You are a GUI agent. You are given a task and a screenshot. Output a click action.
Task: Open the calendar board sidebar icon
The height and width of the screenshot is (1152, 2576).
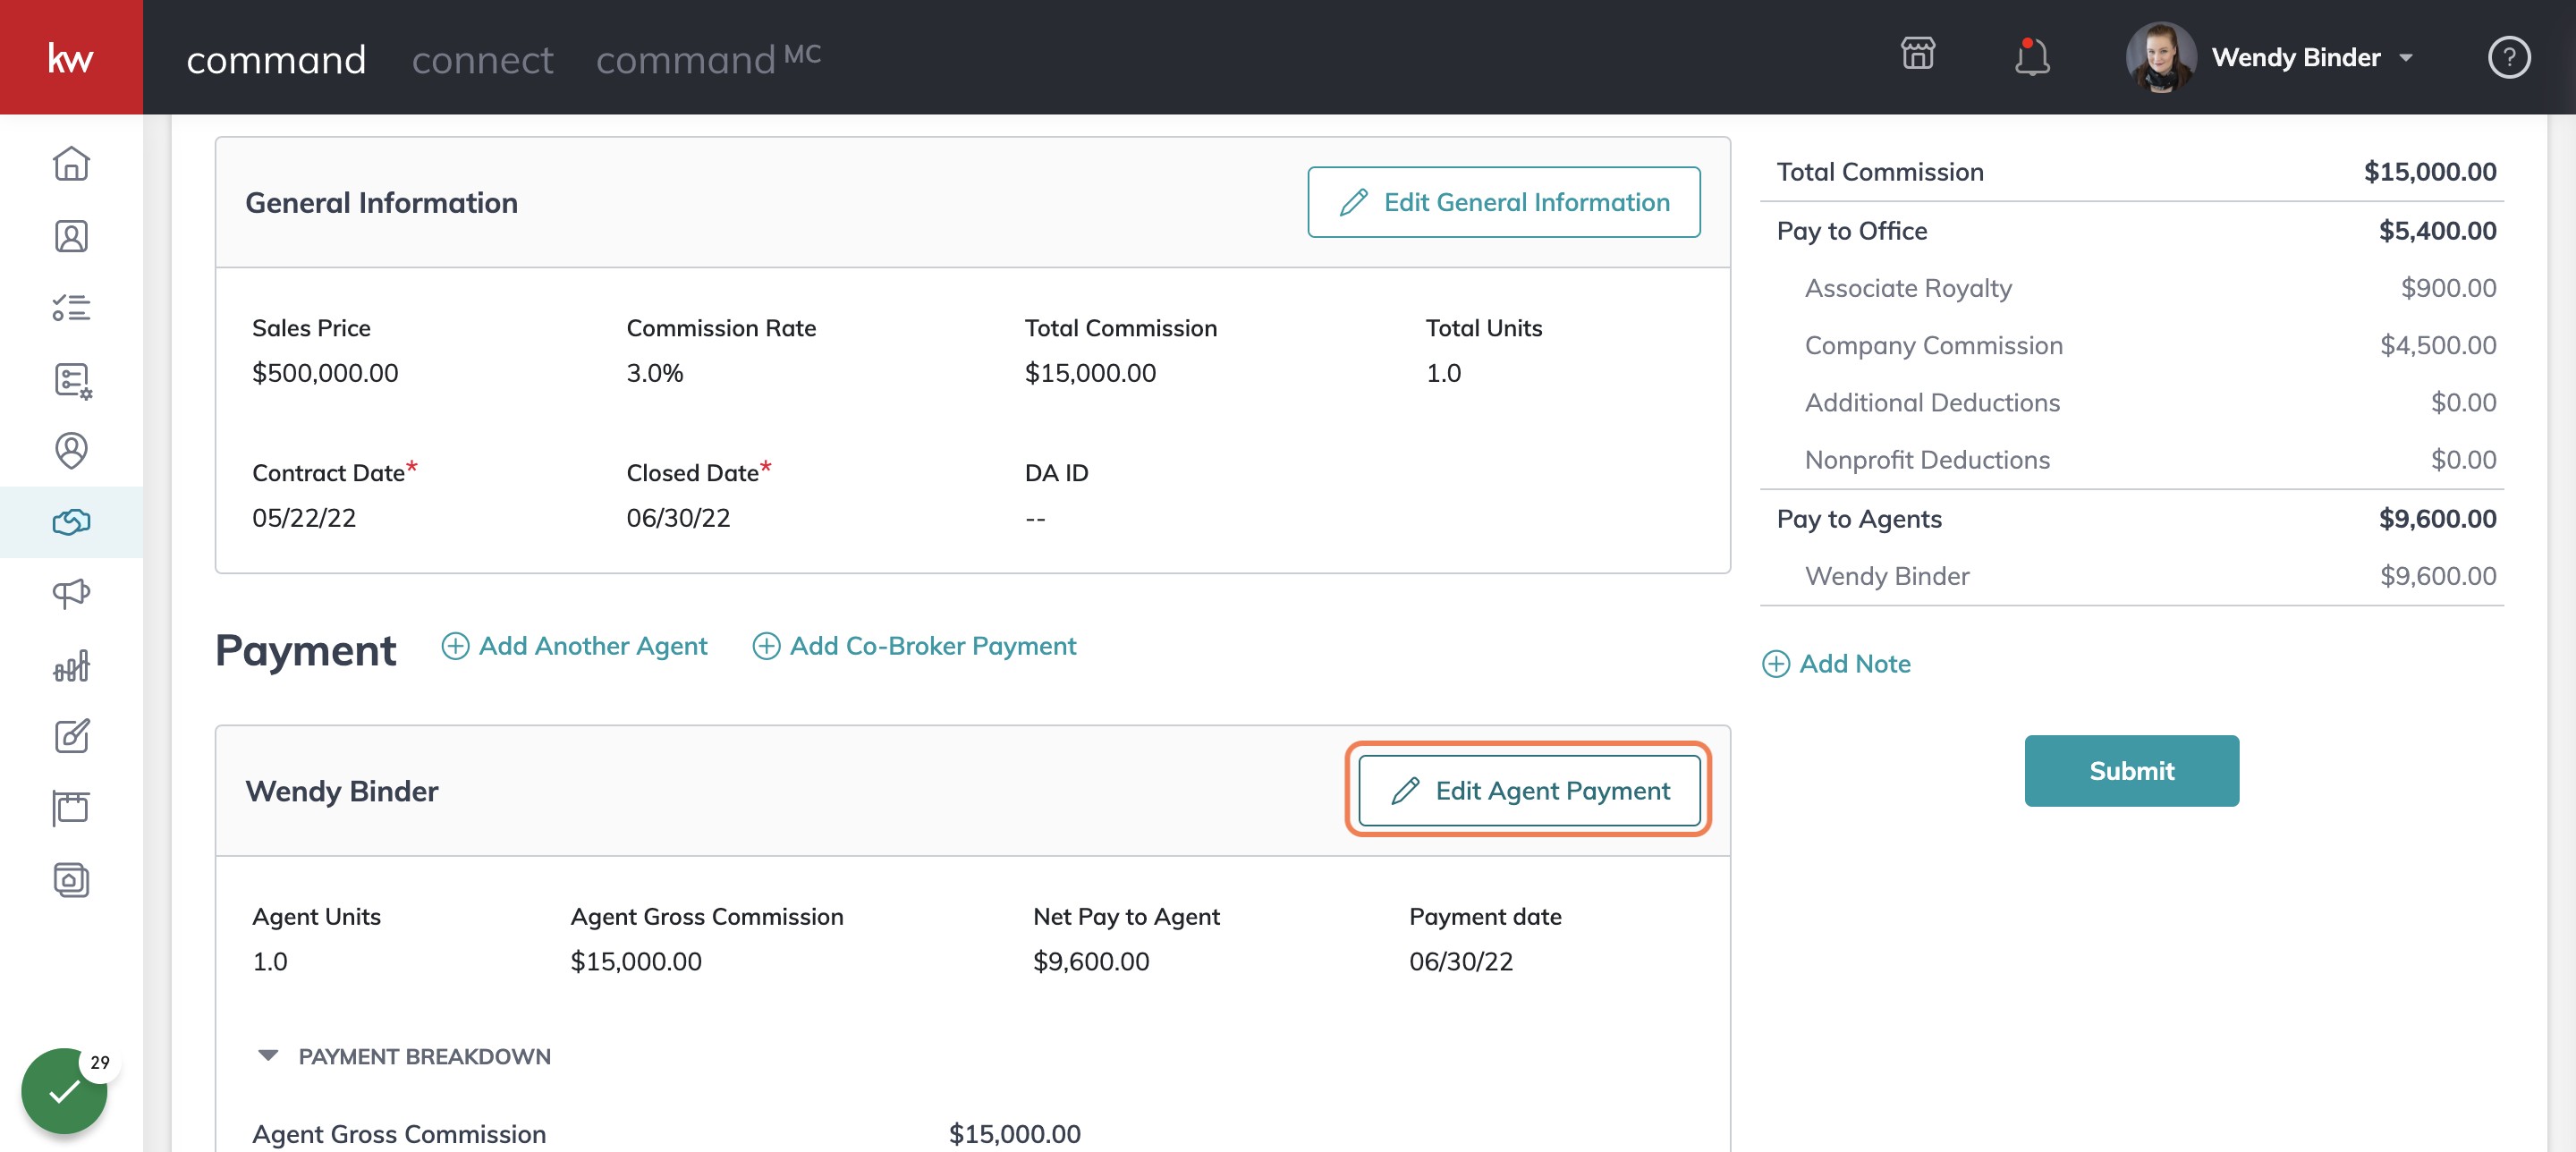[x=71, y=808]
